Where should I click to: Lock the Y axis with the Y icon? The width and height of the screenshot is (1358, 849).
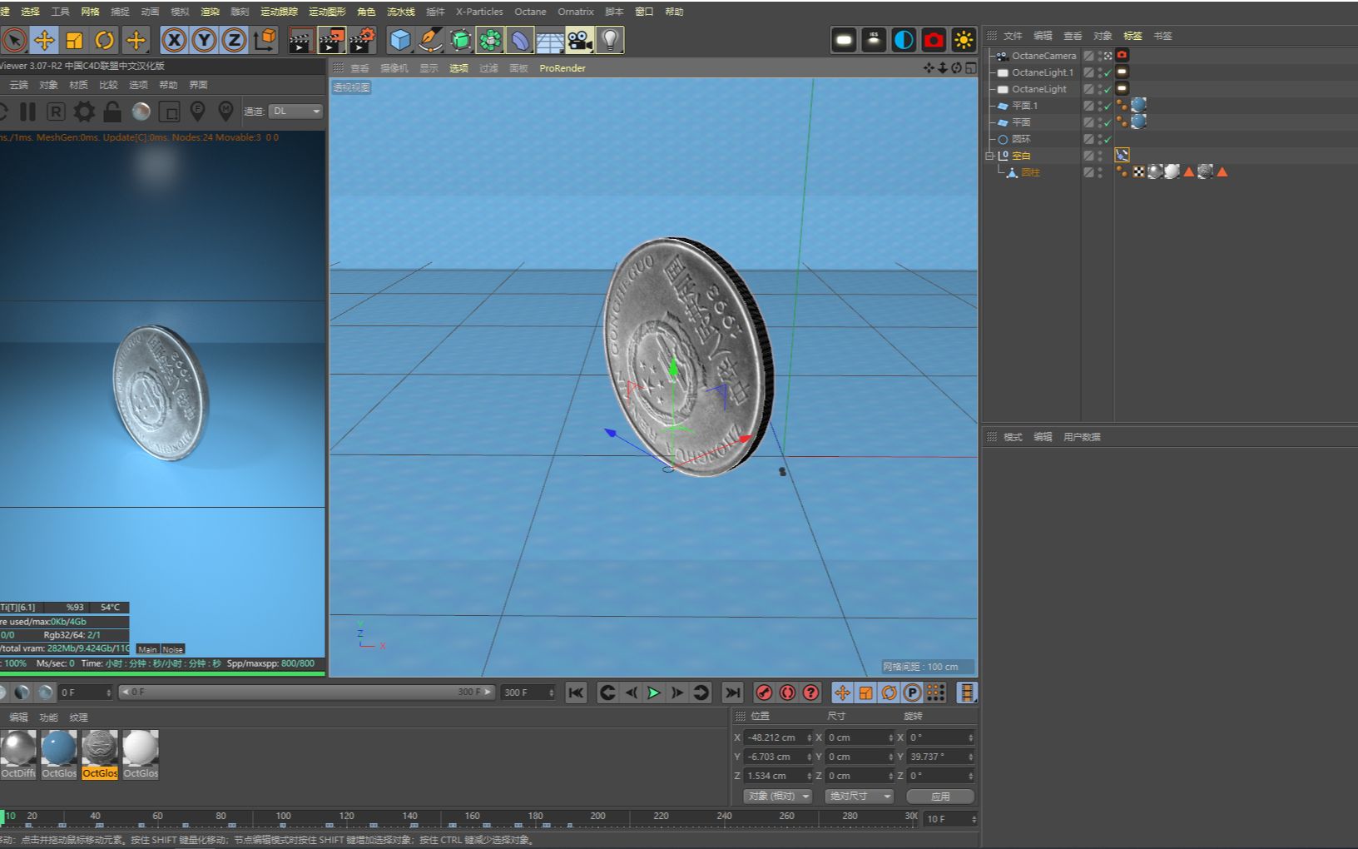click(x=202, y=39)
